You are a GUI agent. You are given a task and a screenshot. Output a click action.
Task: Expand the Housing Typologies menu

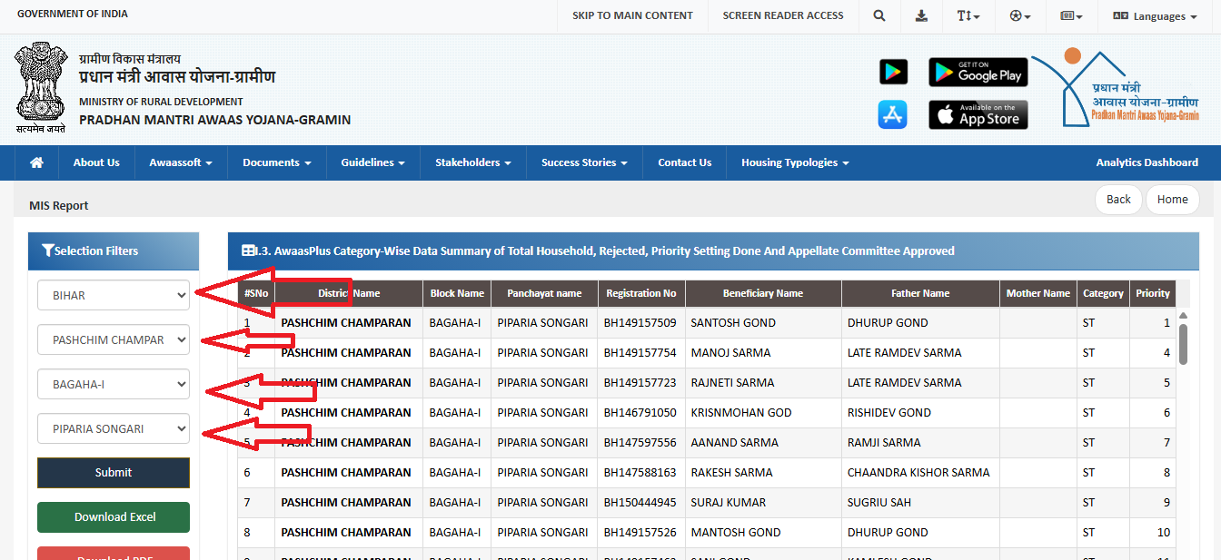coord(795,162)
